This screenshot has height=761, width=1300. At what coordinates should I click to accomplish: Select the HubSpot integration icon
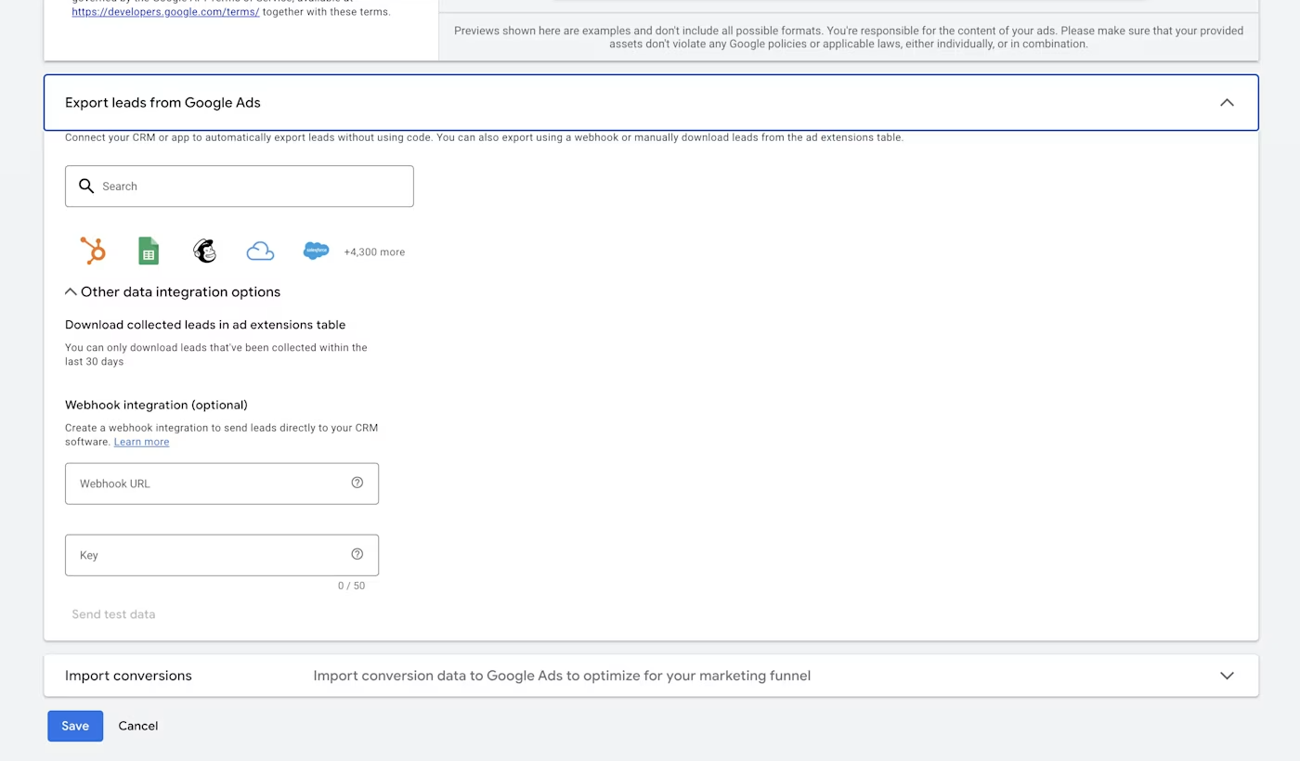93,251
